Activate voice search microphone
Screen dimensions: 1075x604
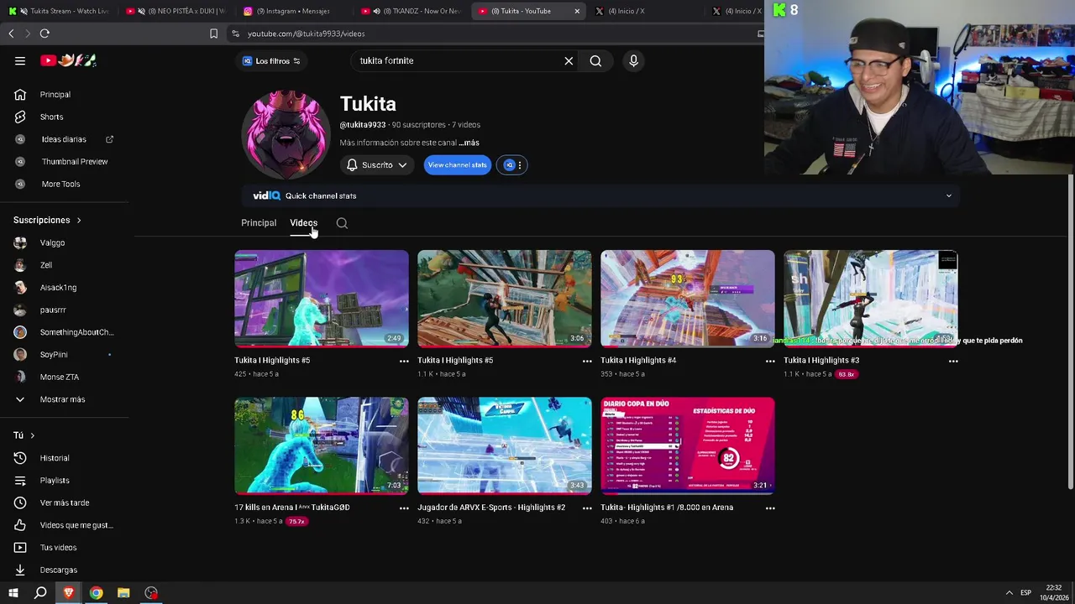coord(633,60)
